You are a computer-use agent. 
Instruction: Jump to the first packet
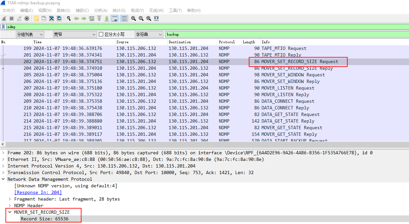pos(99,19)
